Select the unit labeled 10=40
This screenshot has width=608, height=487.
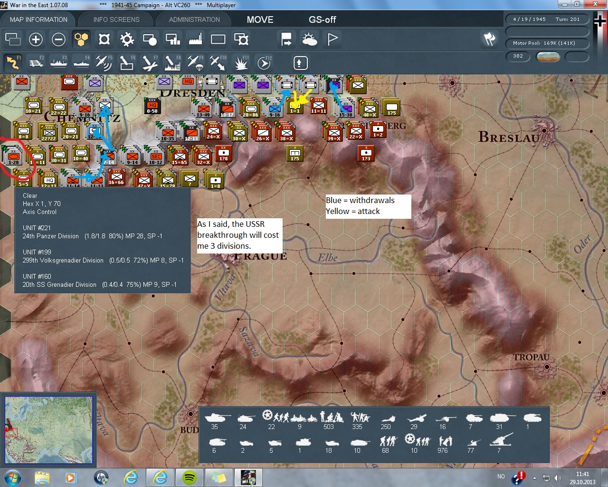(81, 154)
